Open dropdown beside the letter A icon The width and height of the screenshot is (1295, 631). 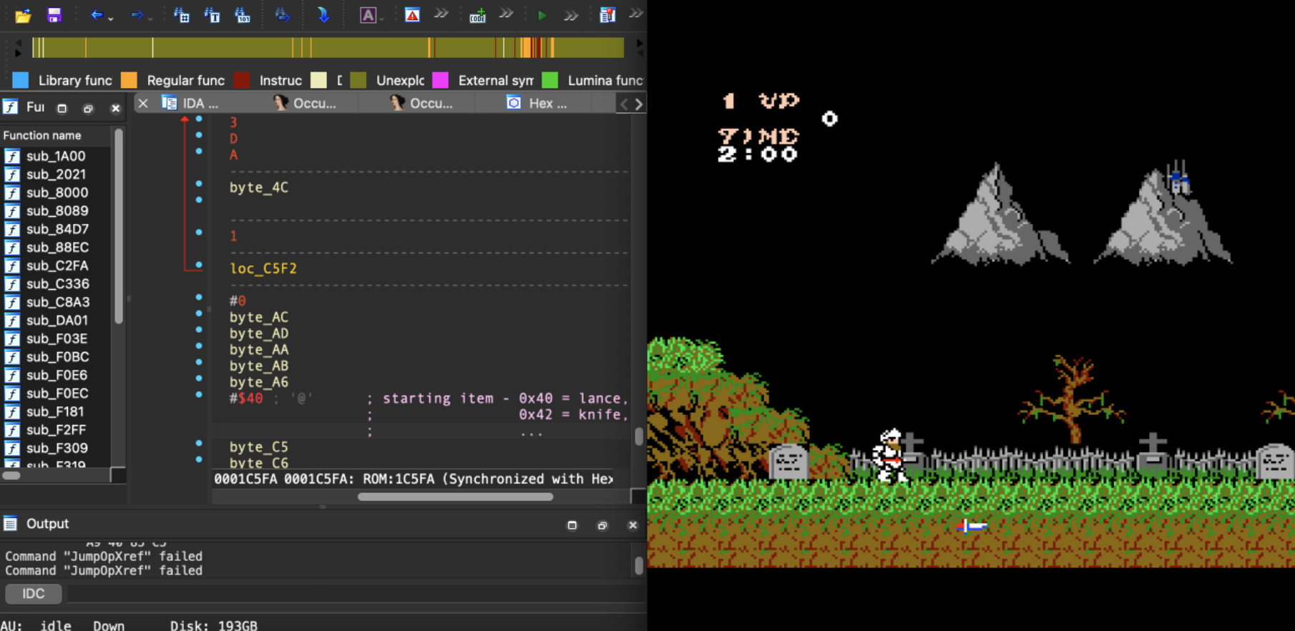click(382, 18)
